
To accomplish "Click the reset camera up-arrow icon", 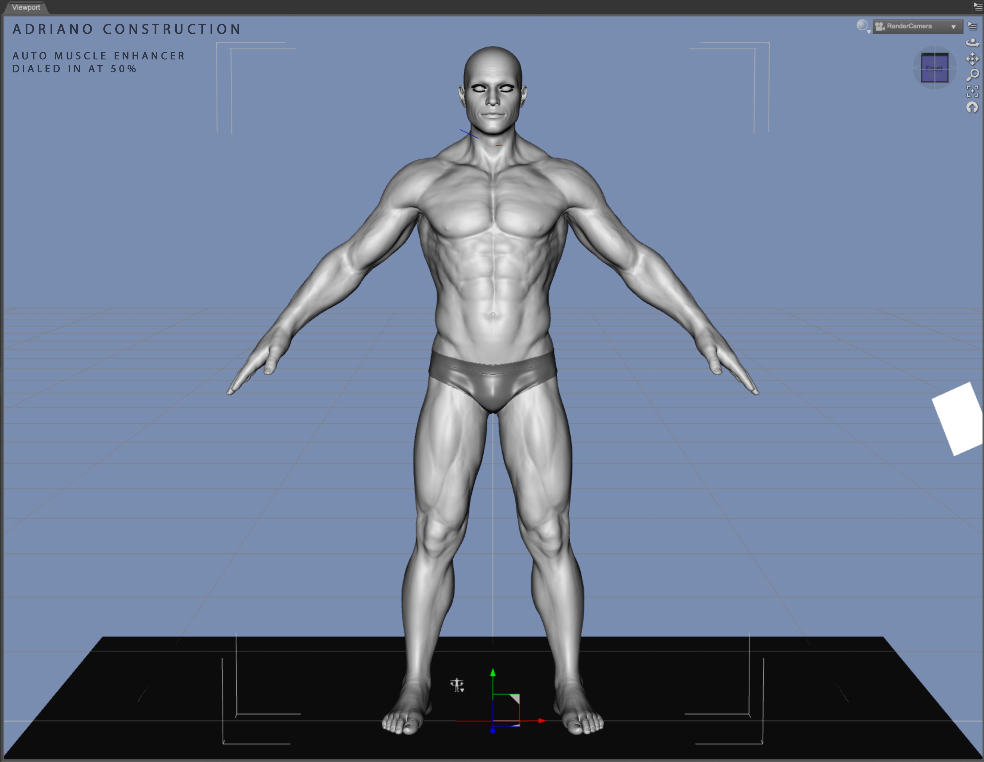I will click(972, 107).
